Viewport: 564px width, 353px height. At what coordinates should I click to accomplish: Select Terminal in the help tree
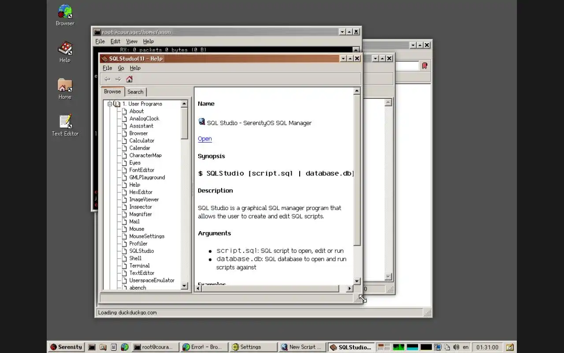(x=139, y=266)
